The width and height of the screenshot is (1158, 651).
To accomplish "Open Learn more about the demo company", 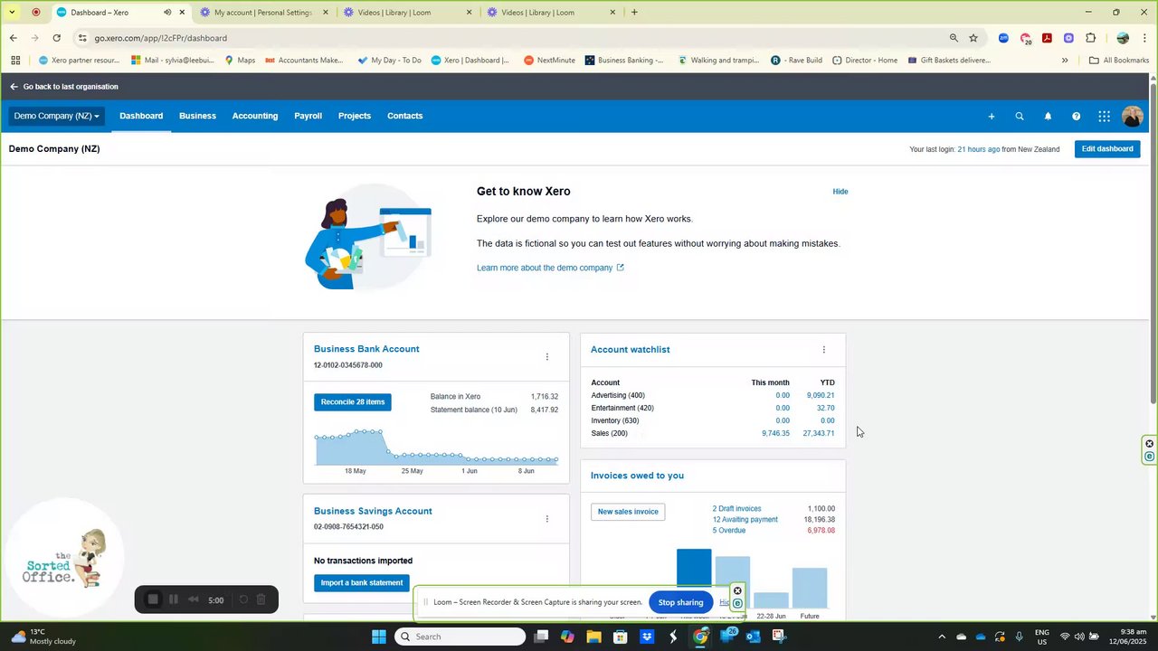I will click(x=550, y=268).
